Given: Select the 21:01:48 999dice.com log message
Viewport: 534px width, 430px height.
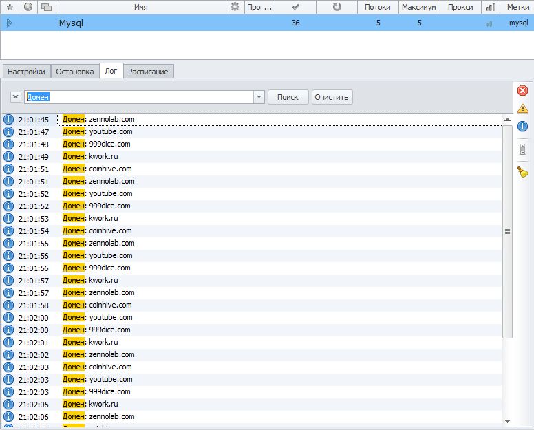Looking at the screenshot, I should 96,144.
